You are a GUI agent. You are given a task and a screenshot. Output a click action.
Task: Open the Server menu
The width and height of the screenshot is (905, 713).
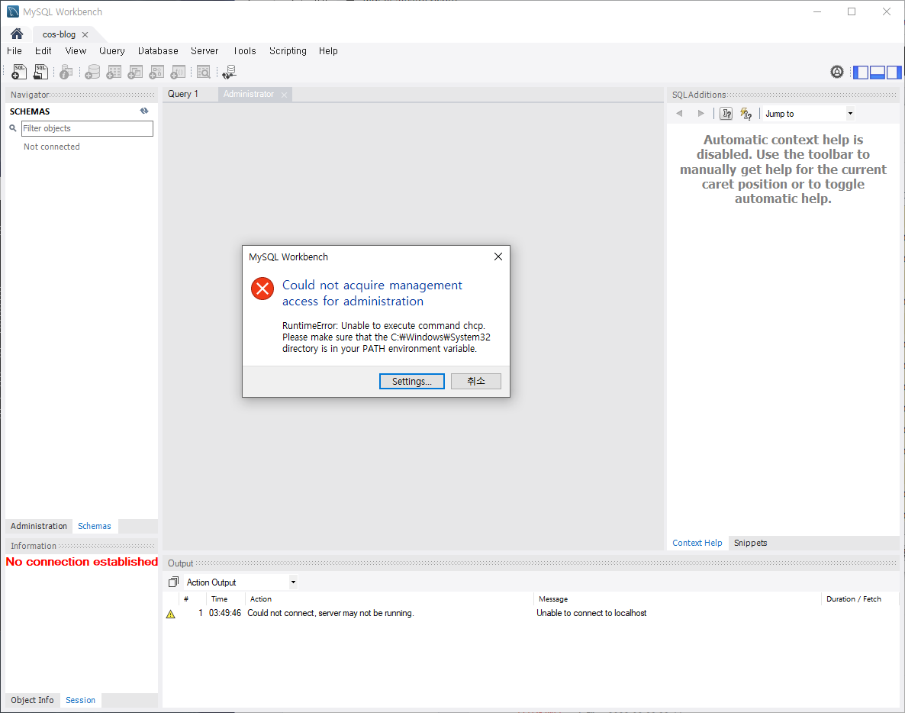coord(205,51)
